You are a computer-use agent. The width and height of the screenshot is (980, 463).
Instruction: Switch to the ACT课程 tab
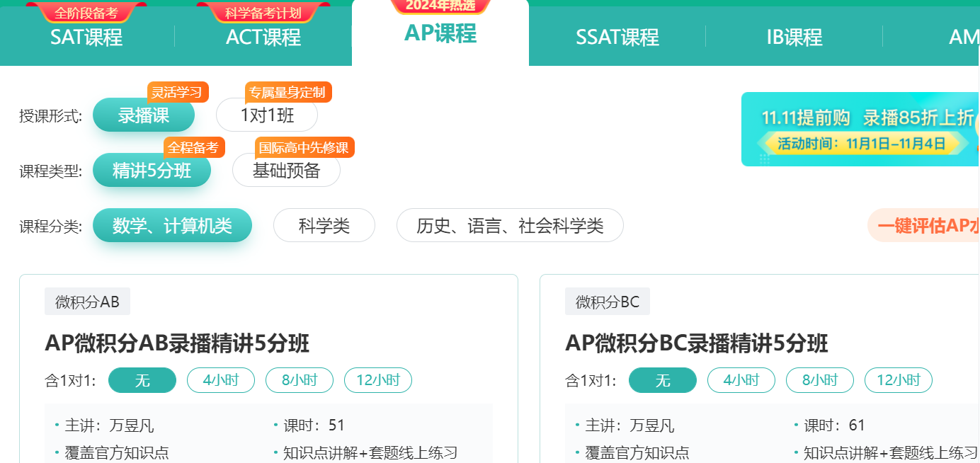(263, 39)
